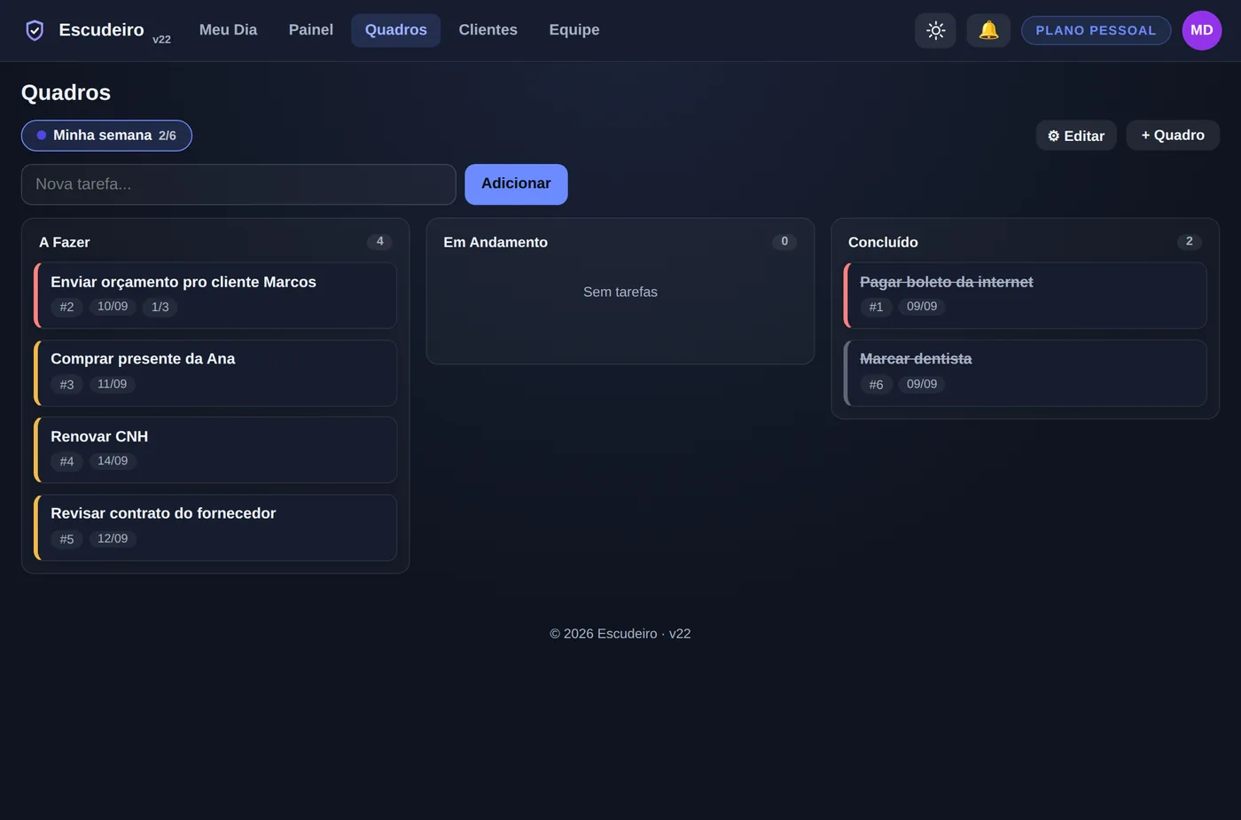Click the Concluído column header
Viewport: 1241px width, 820px height.
[883, 242]
